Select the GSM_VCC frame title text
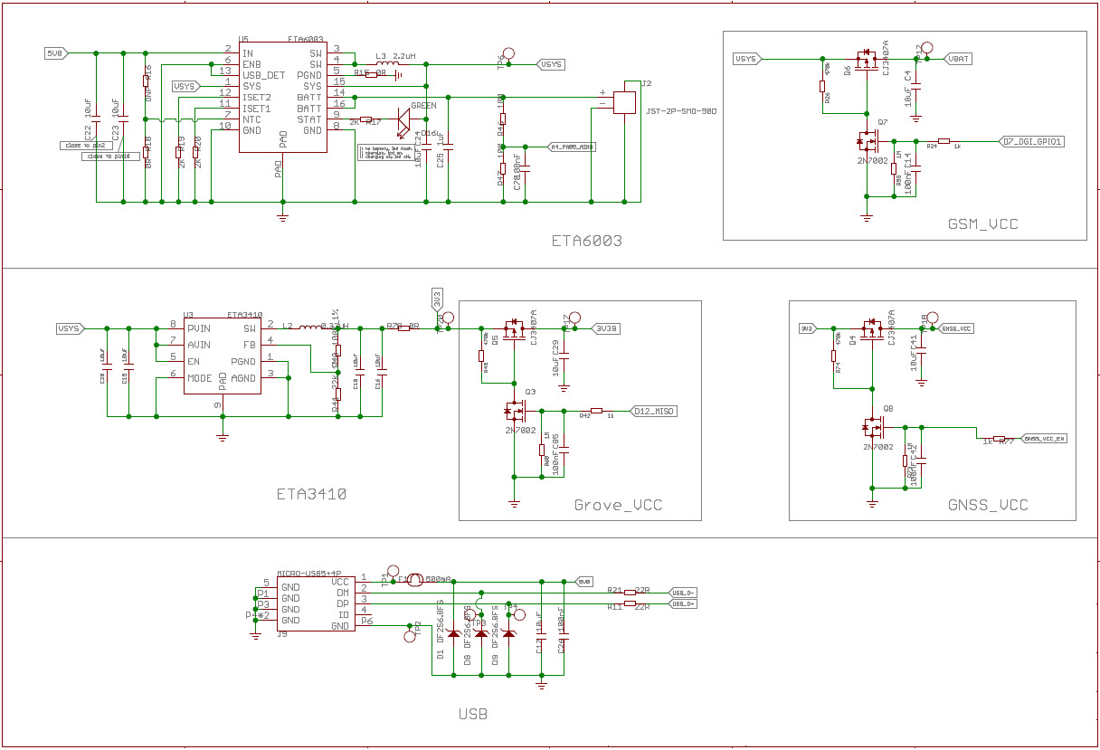Screen dimensions: 1100x750 click(982, 223)
